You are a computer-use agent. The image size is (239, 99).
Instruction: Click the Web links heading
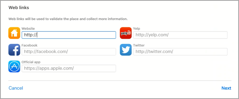tap(19, 8)
